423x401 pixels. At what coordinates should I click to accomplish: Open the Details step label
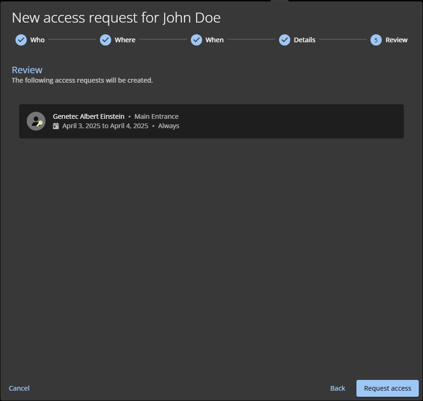[304, 40]
